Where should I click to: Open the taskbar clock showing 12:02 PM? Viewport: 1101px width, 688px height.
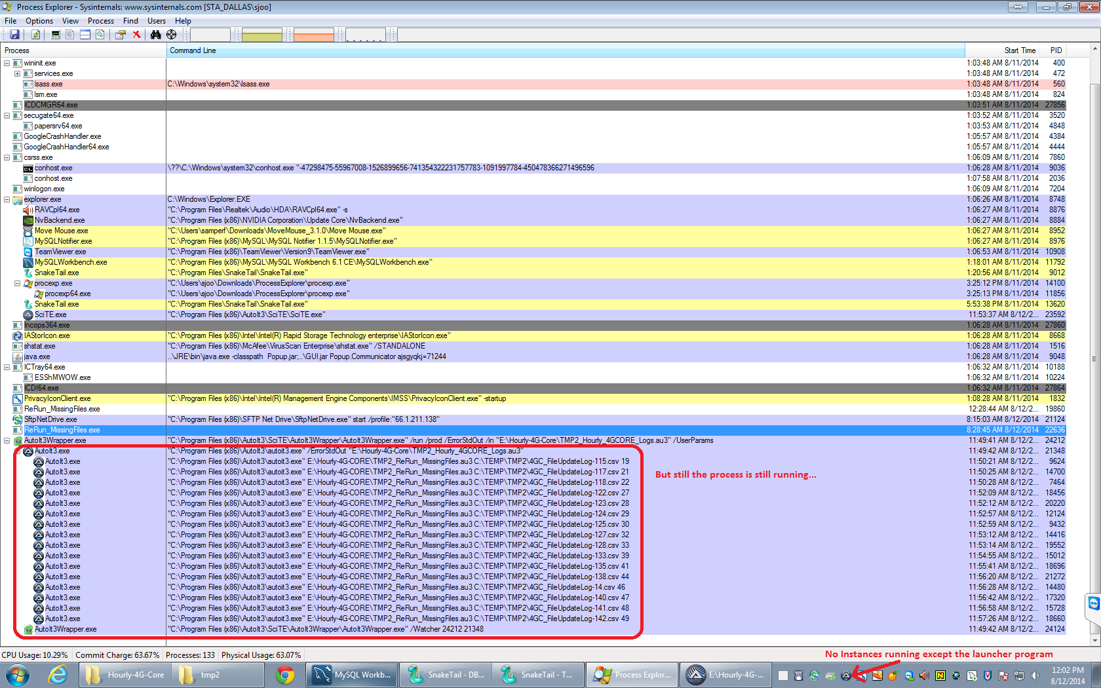click(1068, 676)
